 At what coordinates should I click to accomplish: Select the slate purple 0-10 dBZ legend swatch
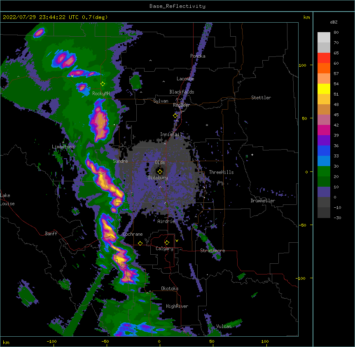tap(324, 192)
